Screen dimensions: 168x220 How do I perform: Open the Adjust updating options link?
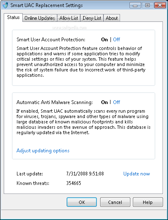43,151
